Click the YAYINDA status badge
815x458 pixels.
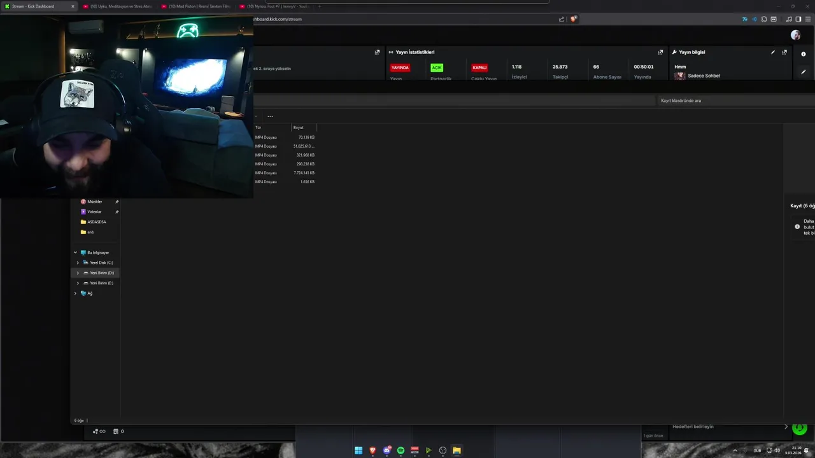coord(400,67)
